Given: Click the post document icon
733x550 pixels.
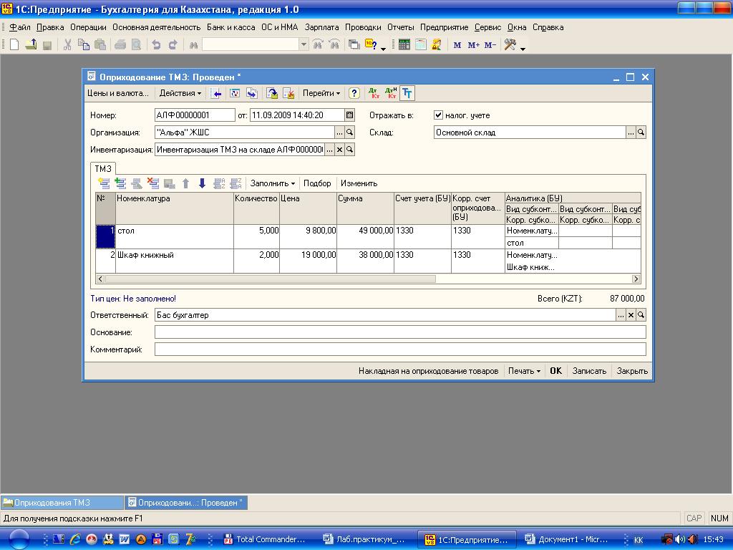Looking at the screenshot, I should (272, 94).
